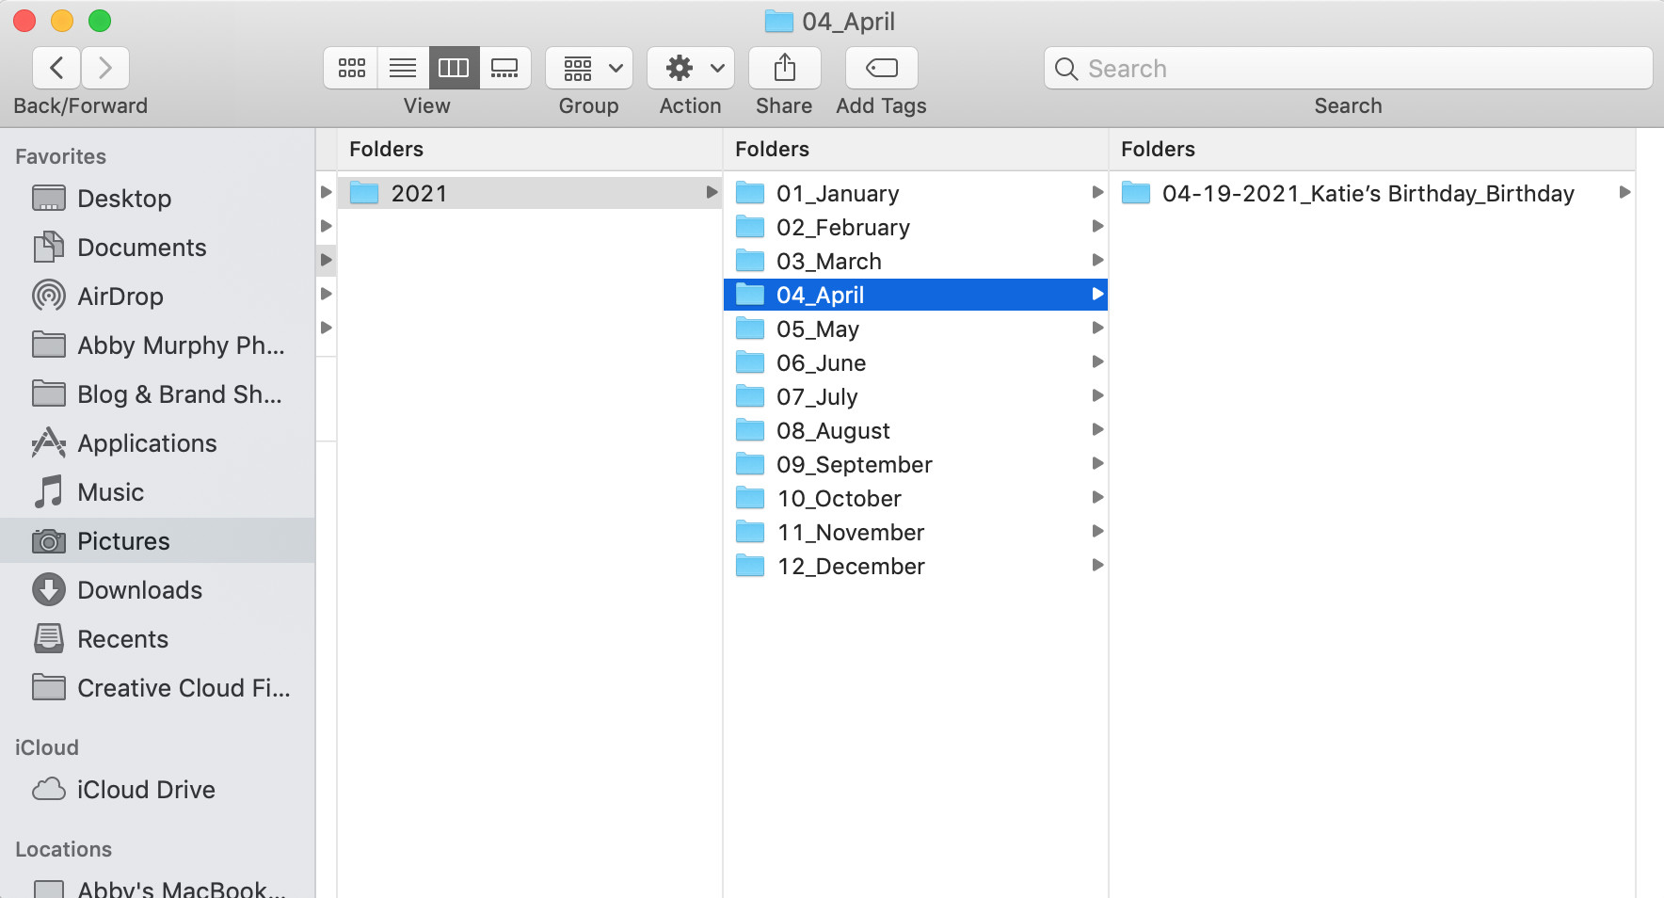Open the Group options dropdown

[589, 68]
